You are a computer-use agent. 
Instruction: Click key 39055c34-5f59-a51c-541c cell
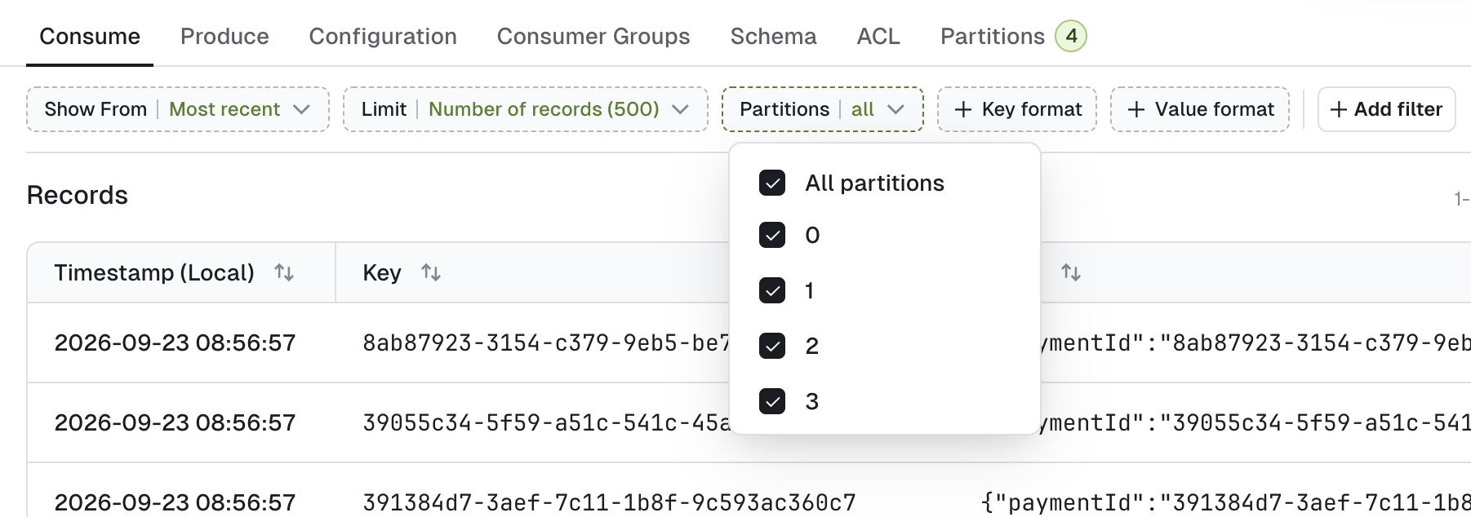(545, 422)
